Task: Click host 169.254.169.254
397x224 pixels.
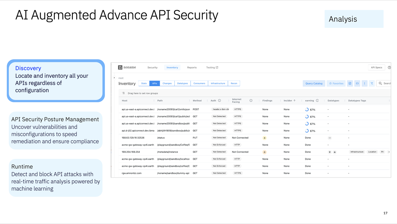Action: pos(131,152)
